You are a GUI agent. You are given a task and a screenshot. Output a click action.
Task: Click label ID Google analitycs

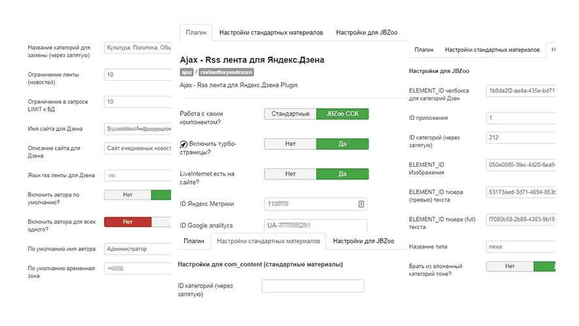206,226
